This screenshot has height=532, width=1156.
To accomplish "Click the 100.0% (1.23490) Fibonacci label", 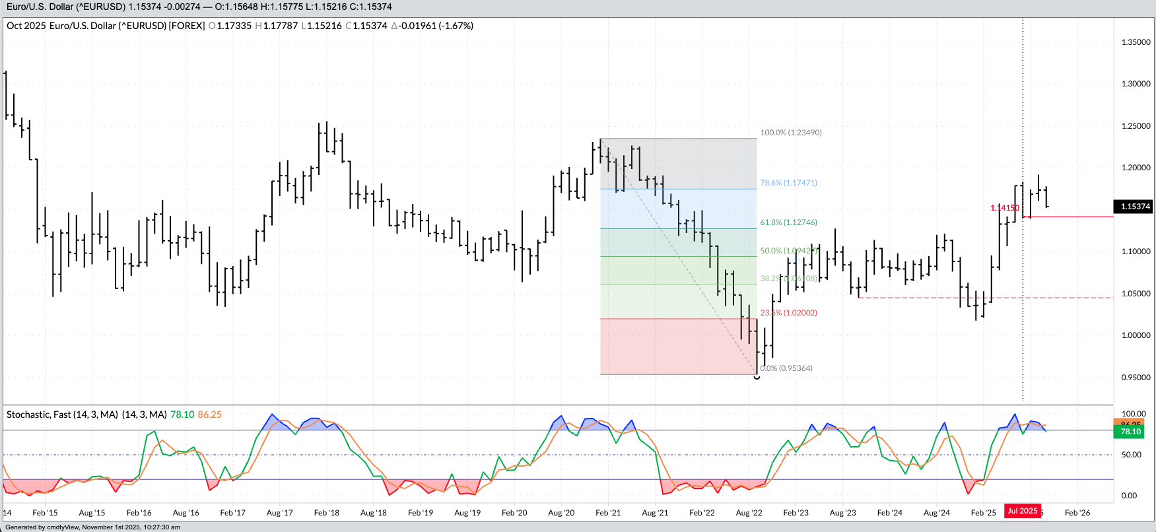I will point(790,133).
